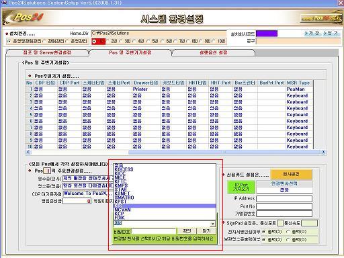Choose KCP from the VAN list
This screenshot has height=258, width=344.
pos(165,214)
